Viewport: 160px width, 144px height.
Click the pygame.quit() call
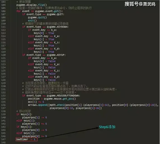click(x=37, y=18)
